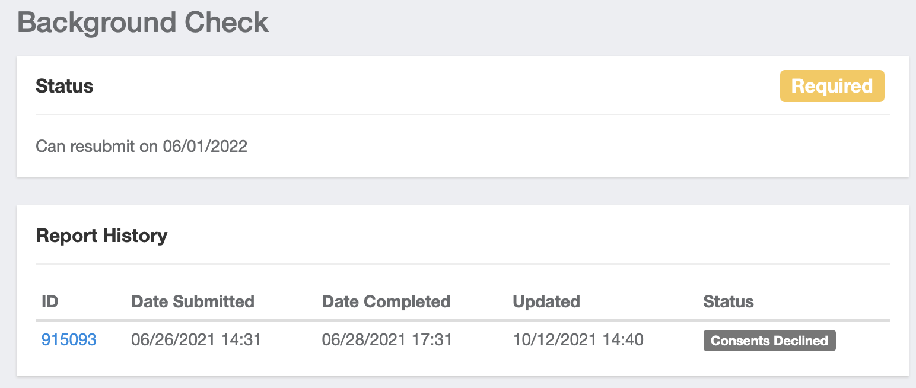The image size is (916, 388).
Task: Select the Status section heading
Action: coord(64,85)
